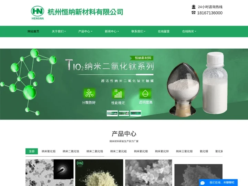The height and width of the screenshot is (186, 248).
Task: Open the TEM micrograph product image
Action: click(x=50, y=173)
